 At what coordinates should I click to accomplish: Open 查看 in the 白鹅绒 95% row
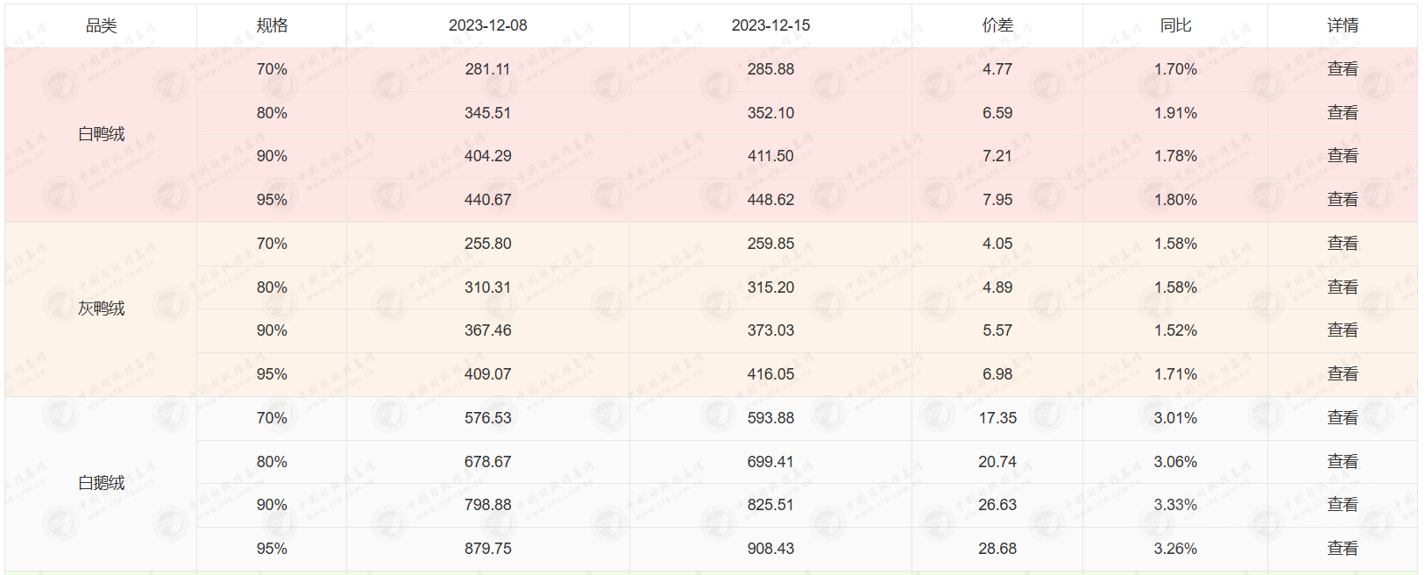[x=1342, y=549]
